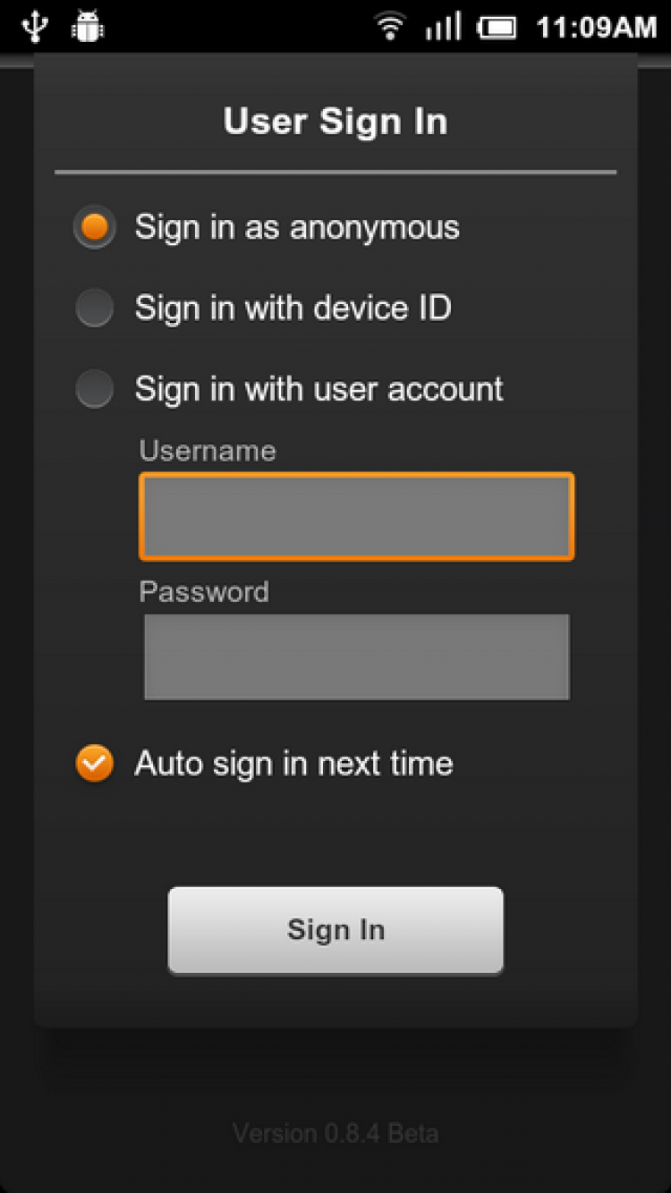Screen dimensions: 671x1193
Task: Select the Sign in with user account radio
Action: click(95, 389)
